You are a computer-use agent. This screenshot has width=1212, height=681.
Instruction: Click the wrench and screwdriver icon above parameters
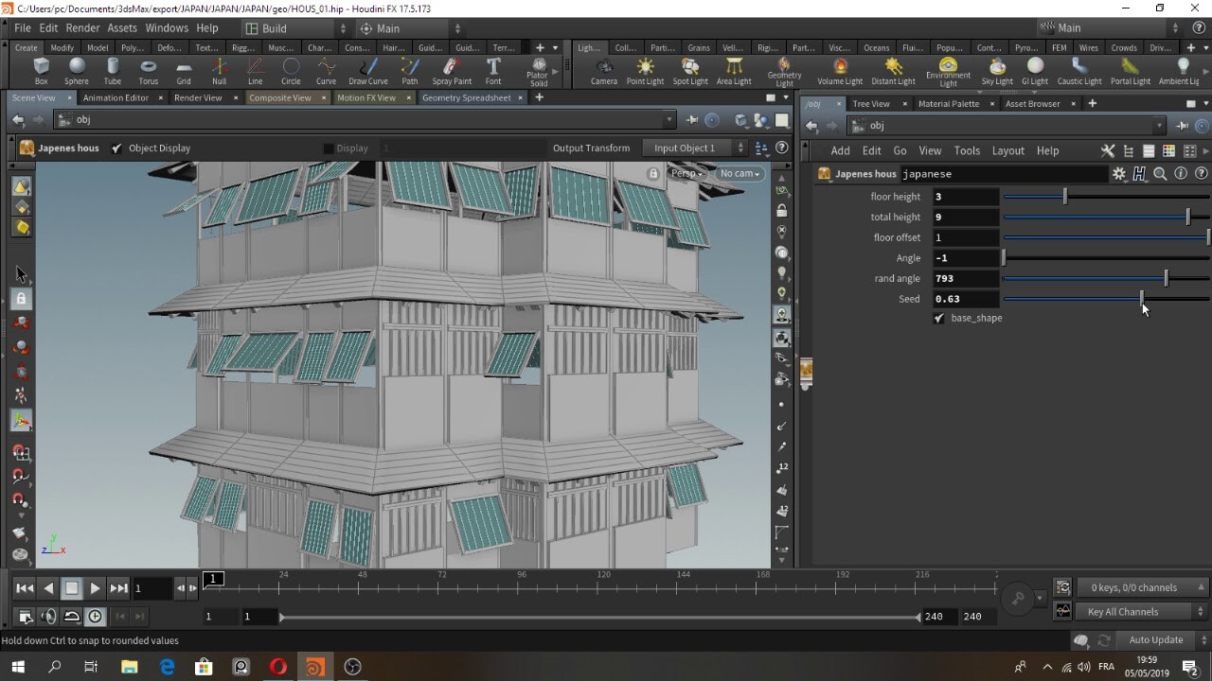[1107, 150]
